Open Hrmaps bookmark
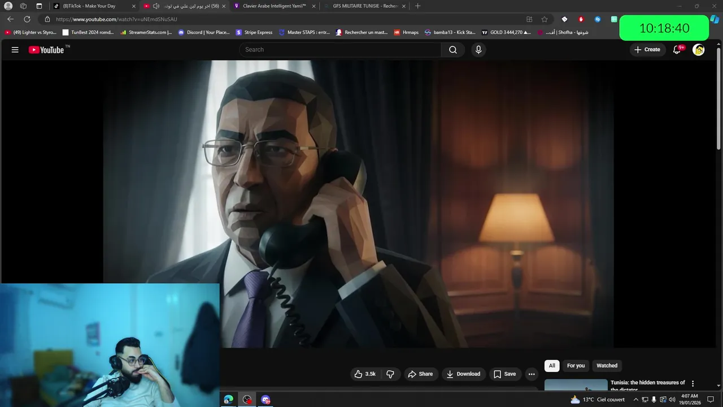The height and width of the screenshot is (407, 723). pyautogui.click(x=406, y=32)
